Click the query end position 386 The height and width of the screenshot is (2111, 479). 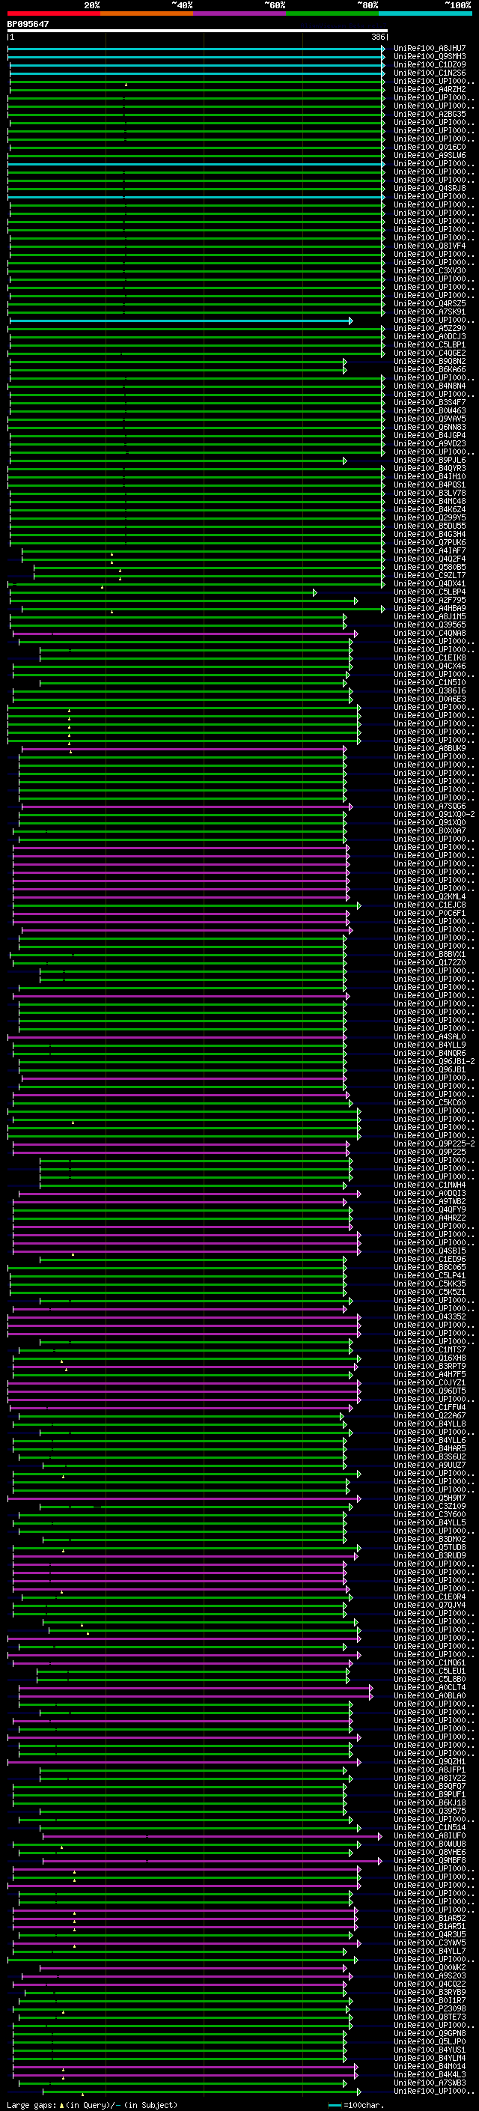pos(377,37)
